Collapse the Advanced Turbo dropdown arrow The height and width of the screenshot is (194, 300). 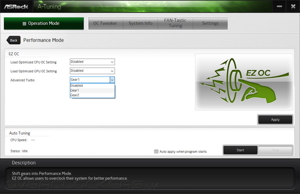(x=112, y=80)
